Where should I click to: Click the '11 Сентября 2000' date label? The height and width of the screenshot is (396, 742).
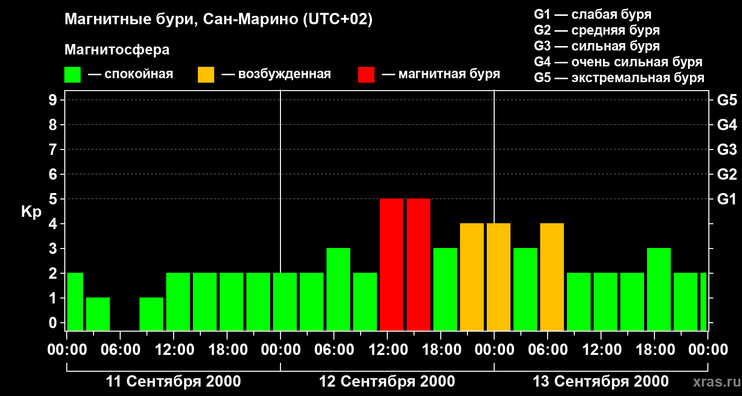(x=174, y=382)
